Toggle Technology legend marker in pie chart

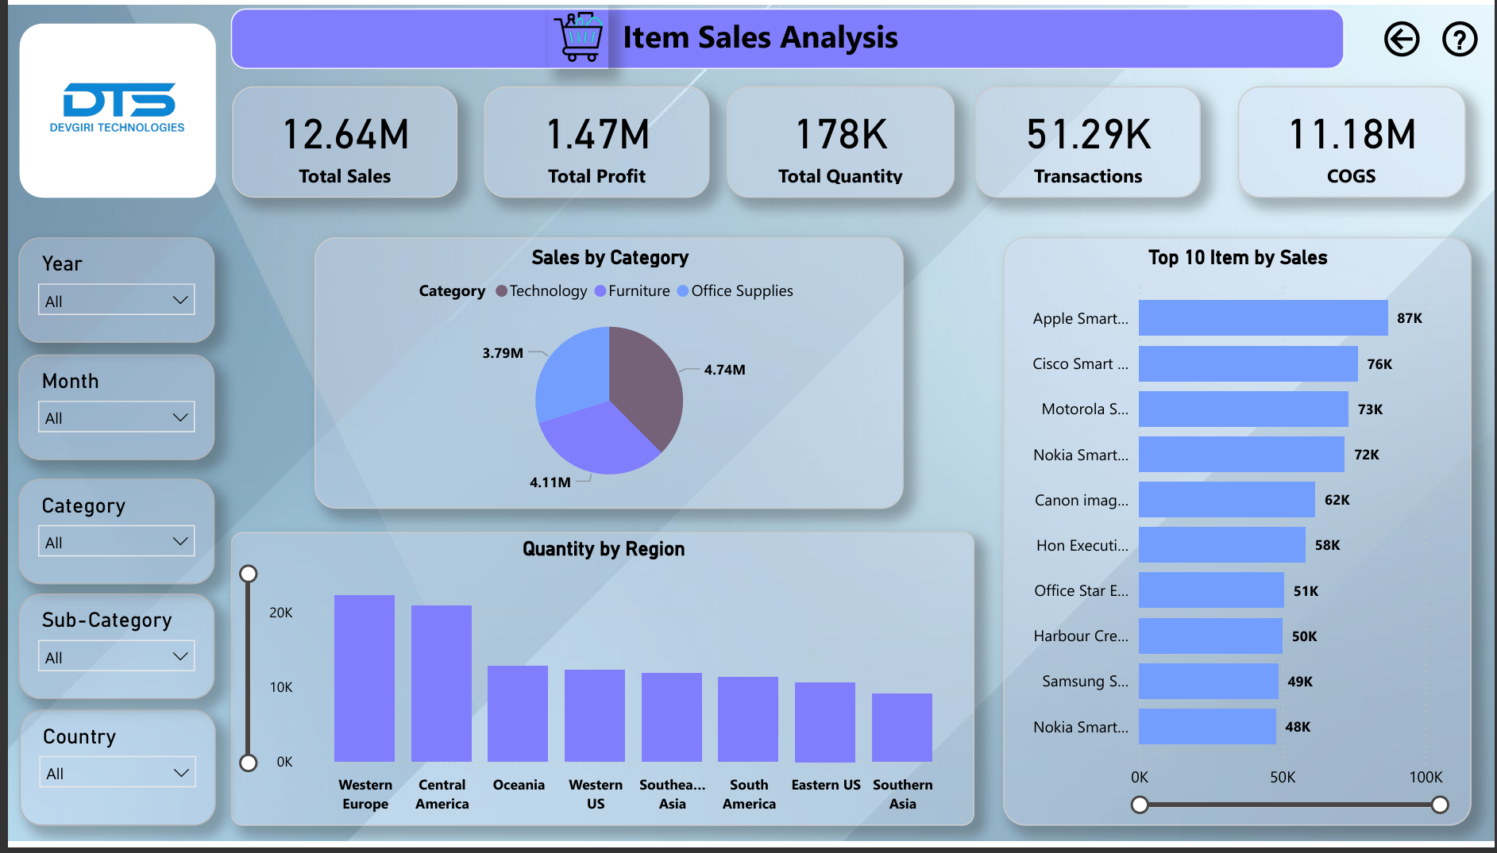[501, 291]
